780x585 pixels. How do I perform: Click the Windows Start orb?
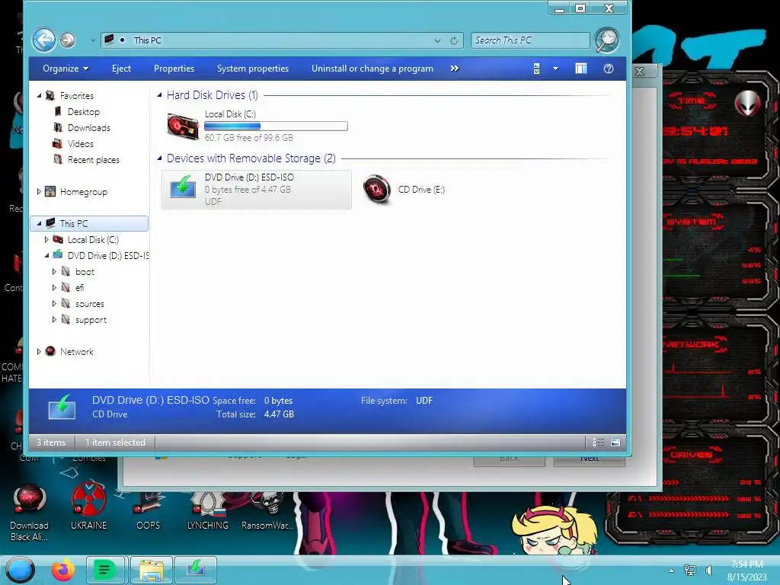point(20,570)
